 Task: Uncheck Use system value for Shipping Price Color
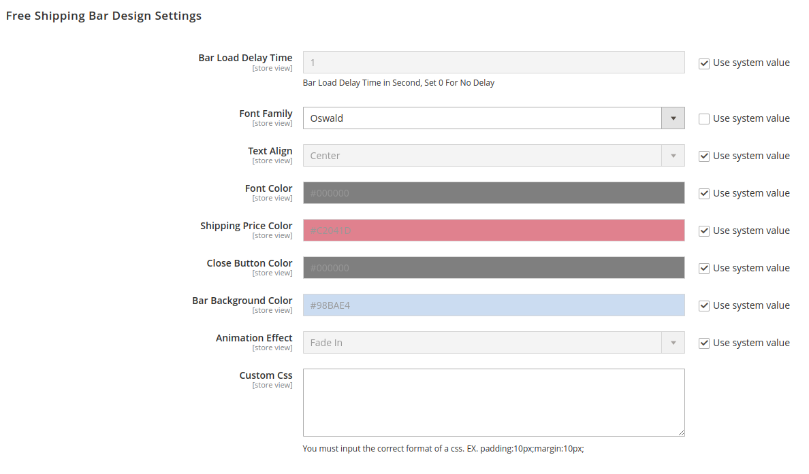[704, 231]
